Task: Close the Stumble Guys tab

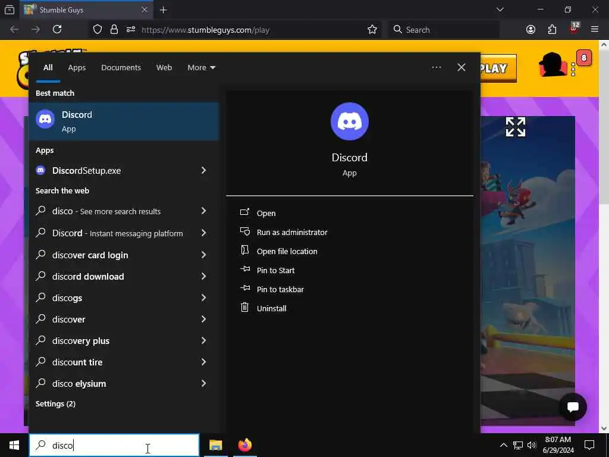Action: click(145, 10)
